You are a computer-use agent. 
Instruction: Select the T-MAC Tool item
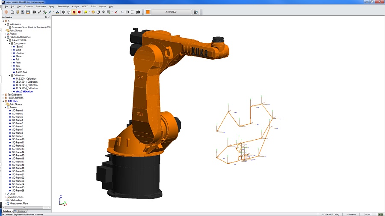(x=21, y=72)
